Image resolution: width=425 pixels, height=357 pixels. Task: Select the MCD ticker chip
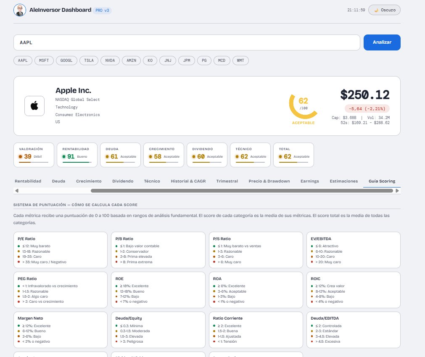click(x=222, y=61)
